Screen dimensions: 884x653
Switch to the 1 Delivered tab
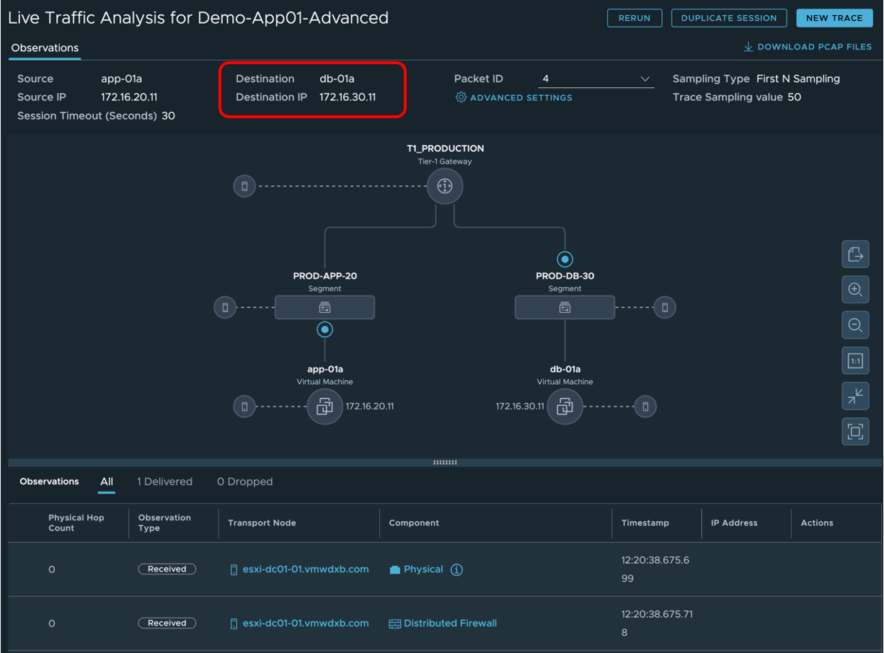tap(164, 481)
